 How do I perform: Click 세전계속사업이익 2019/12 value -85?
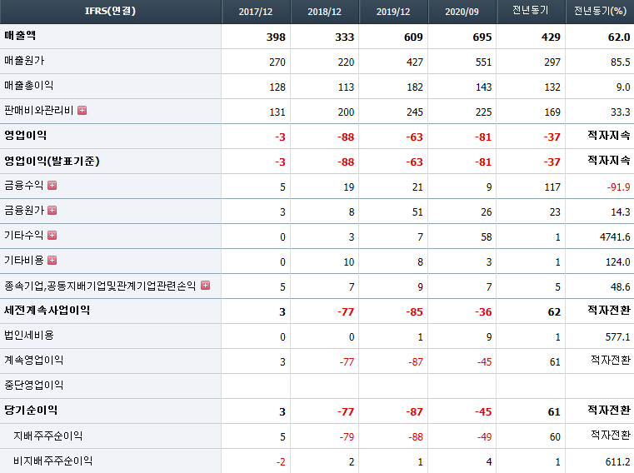[414, 312]
